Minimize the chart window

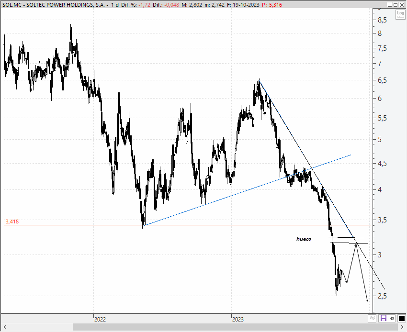click(x=390, y=5)
